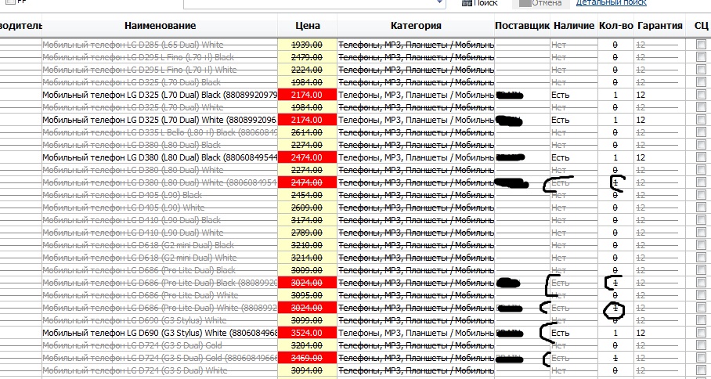The image size is (711, 379).
Task: Tick СЦ checkbox for LG D295 L Fino Black
Action: coord(701,57)
